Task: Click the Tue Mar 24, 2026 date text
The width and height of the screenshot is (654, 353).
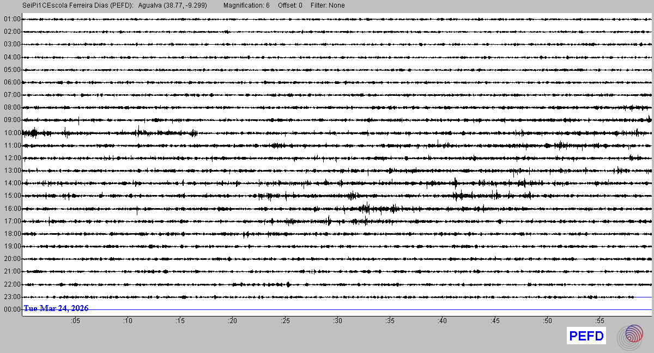Action: pos(56,308)
